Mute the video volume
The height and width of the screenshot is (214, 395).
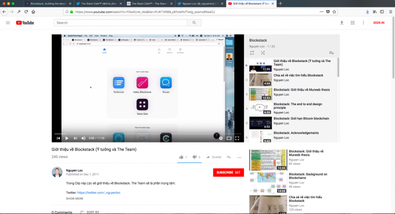(83, 138)
